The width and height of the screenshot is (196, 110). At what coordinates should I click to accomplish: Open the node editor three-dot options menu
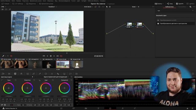pos(153,7)
